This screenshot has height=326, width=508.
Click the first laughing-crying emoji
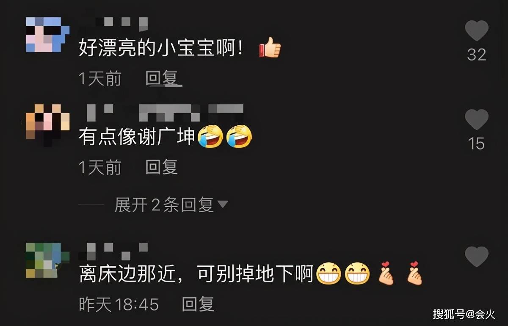tap(211, 136)
